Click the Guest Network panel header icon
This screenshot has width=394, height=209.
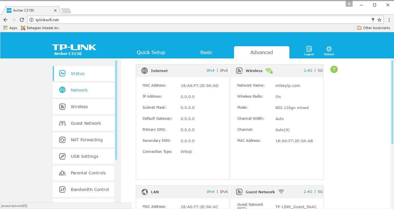(x=239, y=192)
